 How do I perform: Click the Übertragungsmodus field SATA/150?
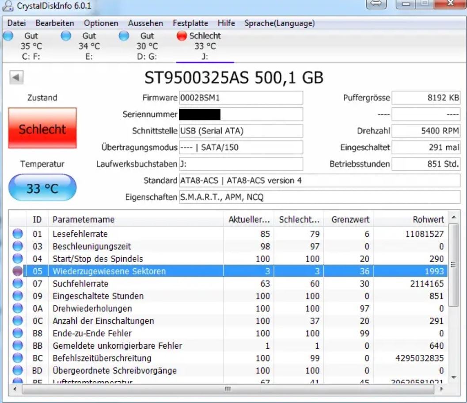point(241,148)
